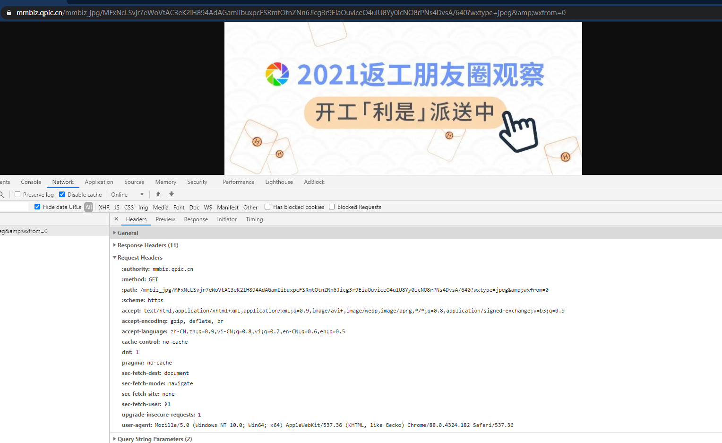Toggle Hide data URLs checkbox
The image size is (722, 443).
[x=37, y=207]
